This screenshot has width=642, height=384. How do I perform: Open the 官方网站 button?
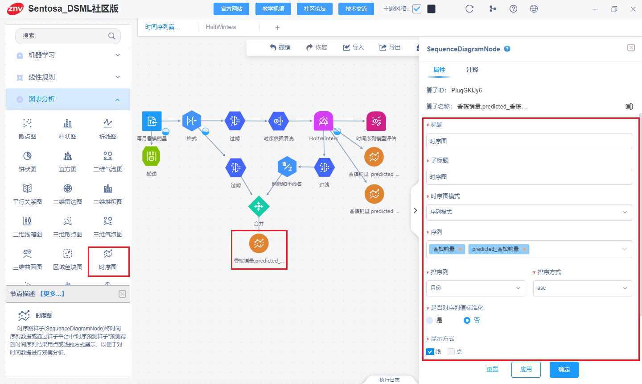click(x=232, y=9)
